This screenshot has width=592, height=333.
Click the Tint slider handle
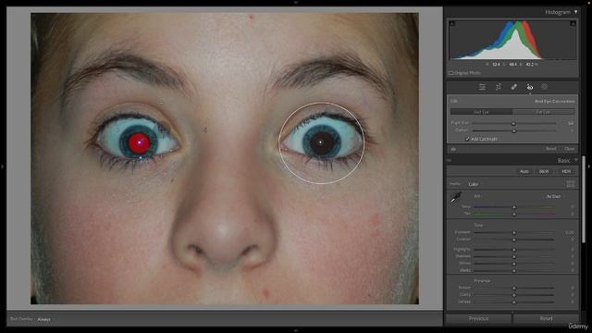point(514,214)
